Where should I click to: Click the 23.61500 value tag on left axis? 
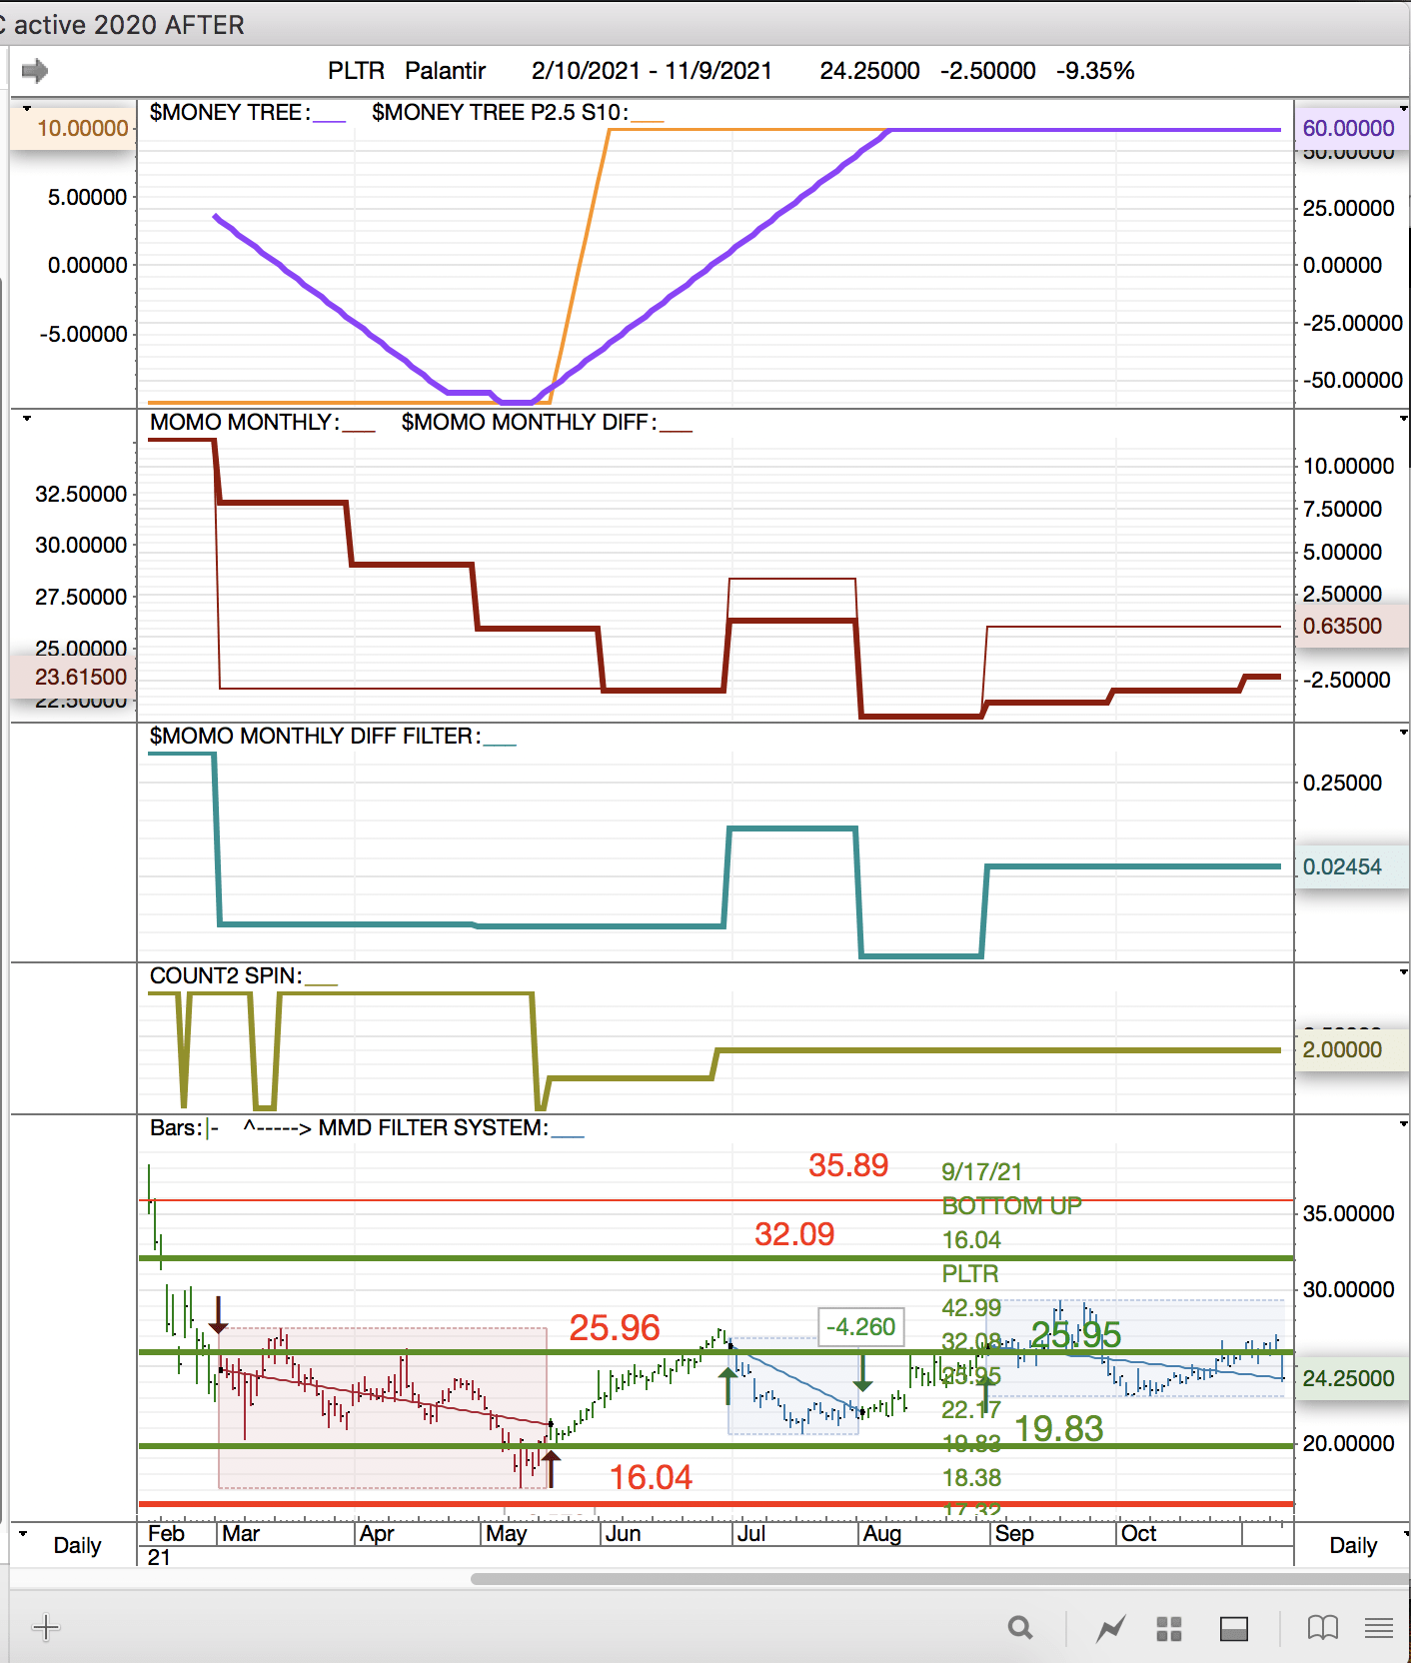click(x=73, y=677)
